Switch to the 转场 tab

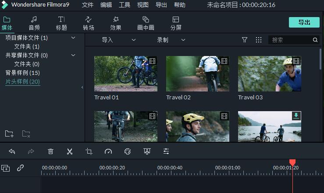coord(89,23)
